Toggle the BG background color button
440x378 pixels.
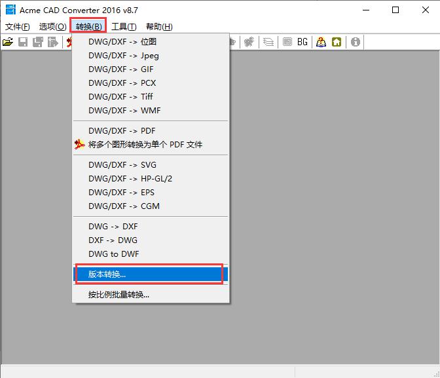click(x=302, y=42)
